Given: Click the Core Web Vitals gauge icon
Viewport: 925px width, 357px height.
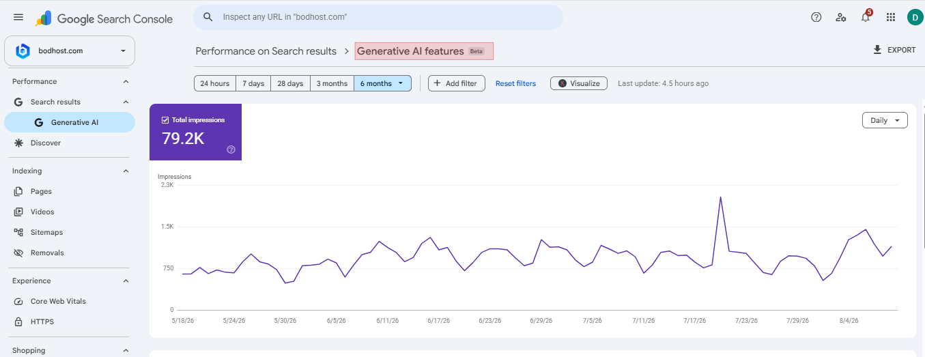Looking at the screenshot, I should pyautogui.click(x=18, y=301).
